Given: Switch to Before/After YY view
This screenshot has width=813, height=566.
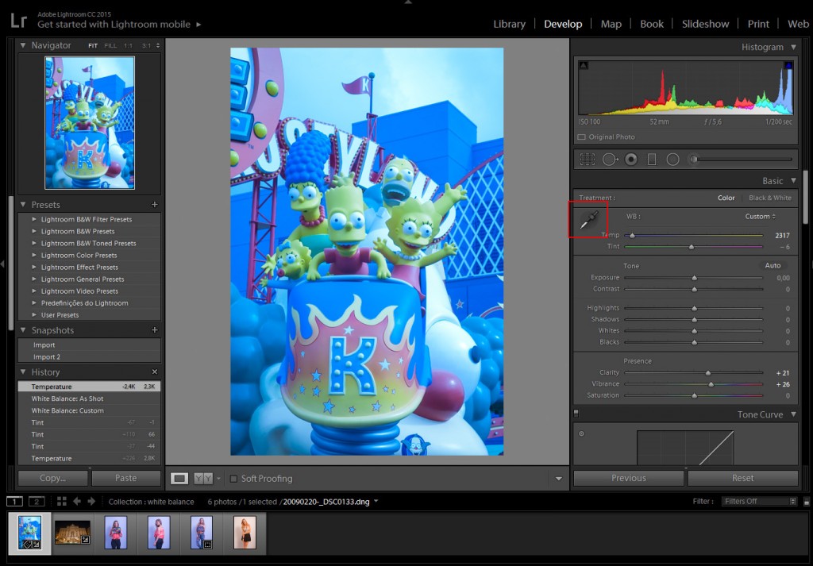Looking at the screenshot, I should (203, 479).
